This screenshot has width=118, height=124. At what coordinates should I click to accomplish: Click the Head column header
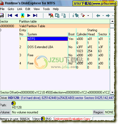[91, 34]
